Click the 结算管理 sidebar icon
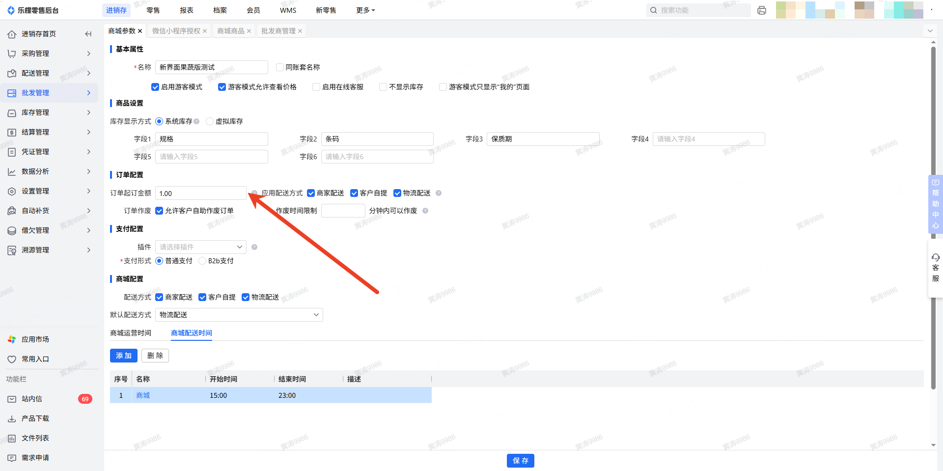 (x=12, y=132)
